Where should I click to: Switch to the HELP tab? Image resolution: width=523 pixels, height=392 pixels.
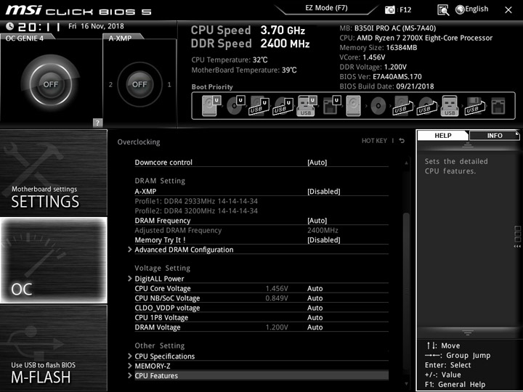tap(443, 135)
